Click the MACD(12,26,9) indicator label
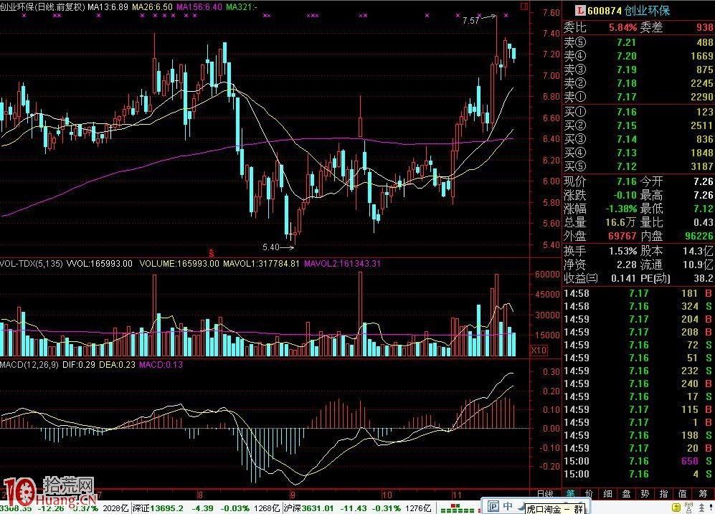The width and height of the screenshot is (715, 514). (x=28, y=364)
